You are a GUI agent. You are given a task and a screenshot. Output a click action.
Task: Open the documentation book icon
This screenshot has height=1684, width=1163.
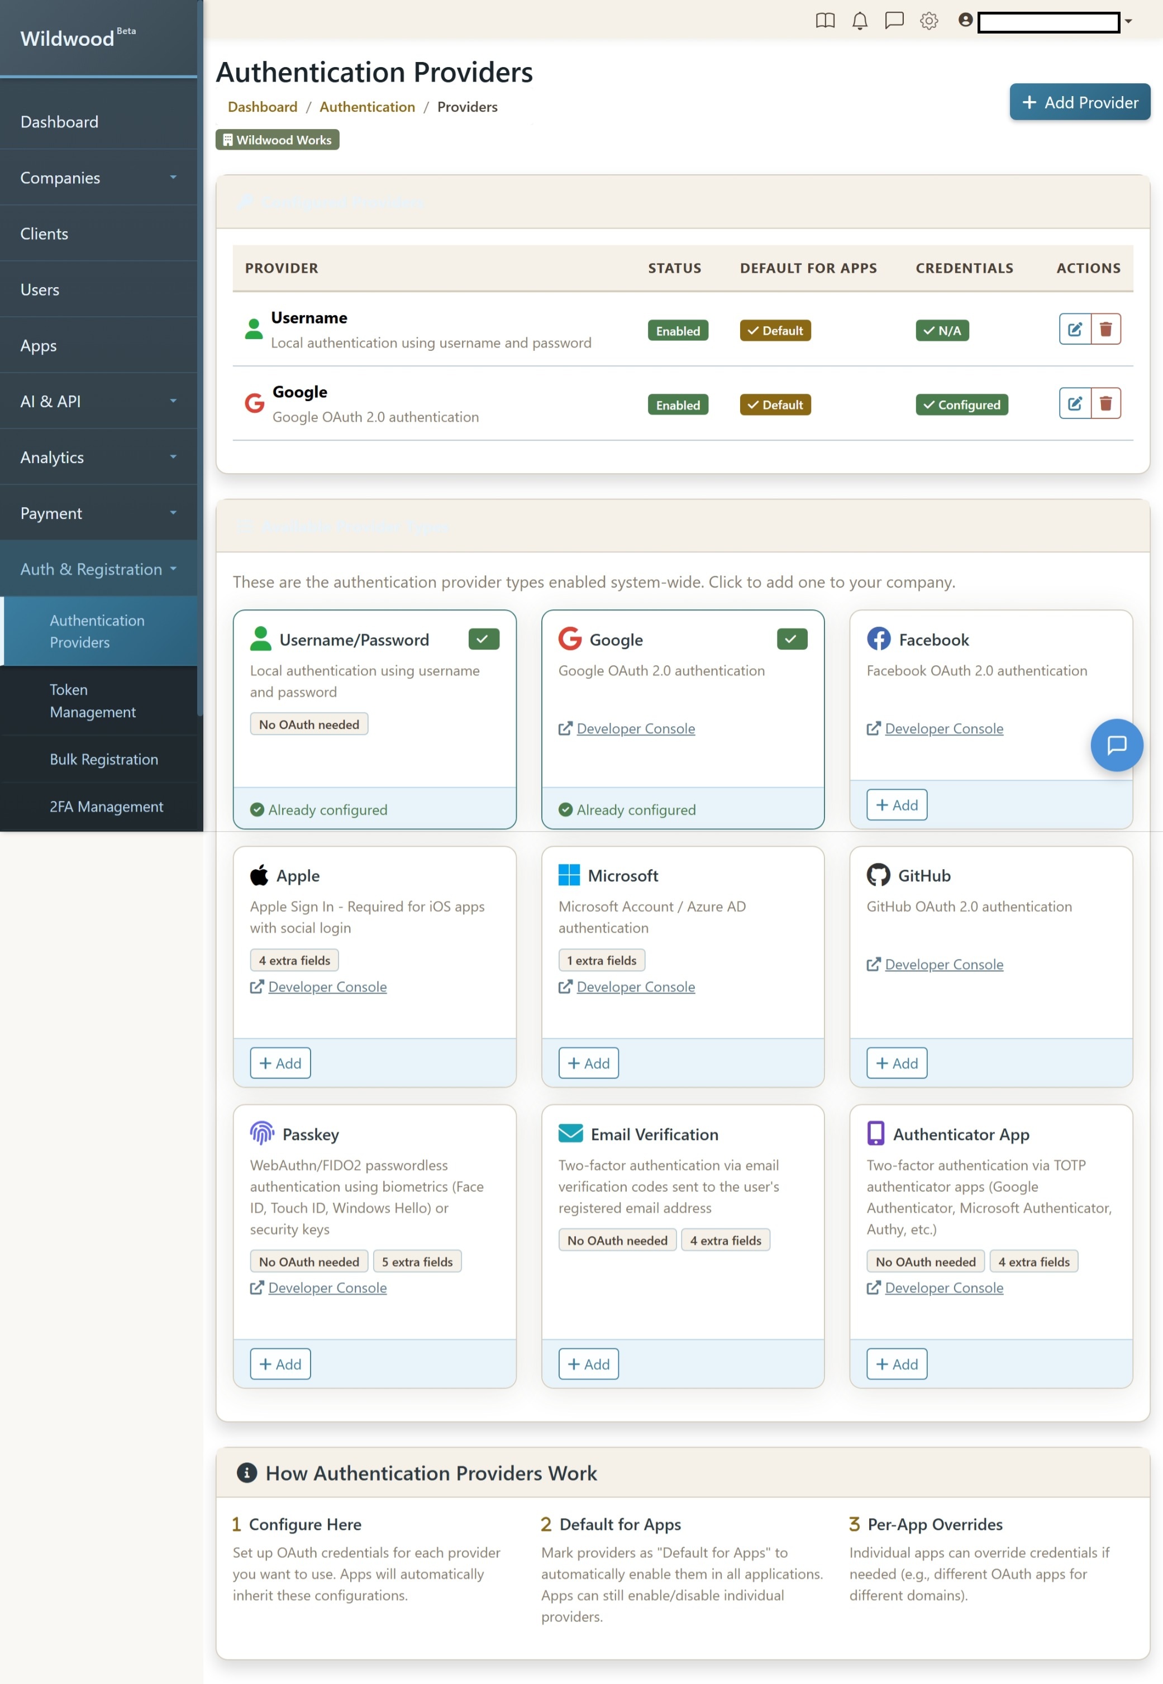[x=826, y=21]
